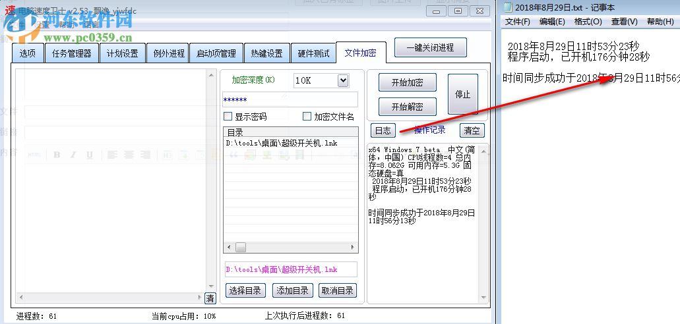Screen dimensions: 680x324
Task: Click the 当前cpu占用: 10% status text
Action: [x=183, y=316]
